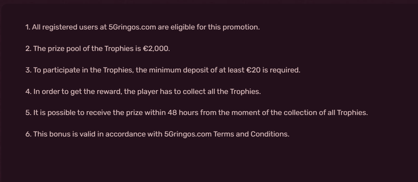Click "5Gringos.com" in the sixth rule
This screenshot has height=182, width=418.
tap(188, 135)
